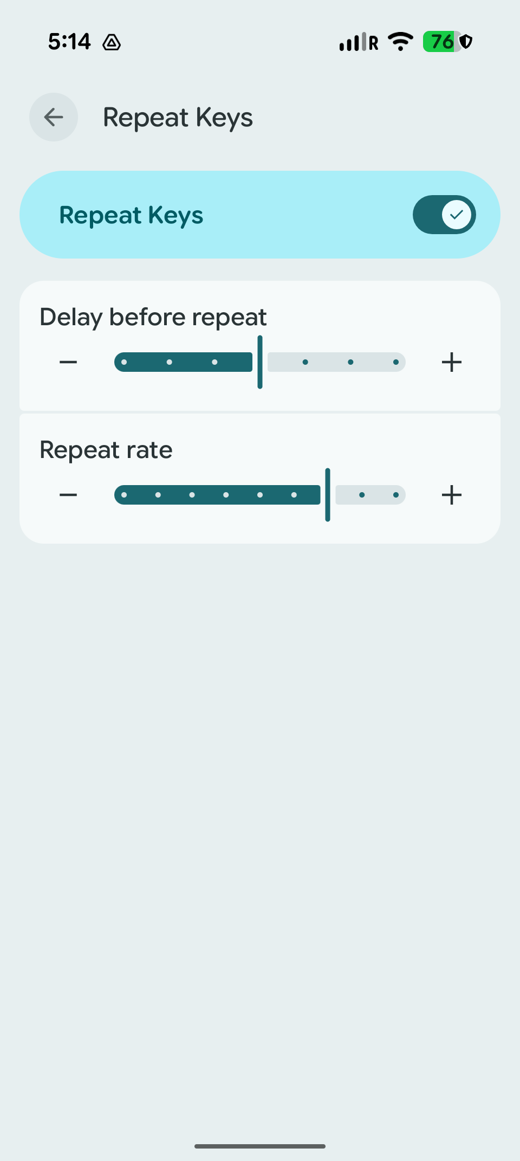The width and height of the screenshot is (520, 1161).
Task: Tap the Repeat Keys page title
Action: pos(178,118)
